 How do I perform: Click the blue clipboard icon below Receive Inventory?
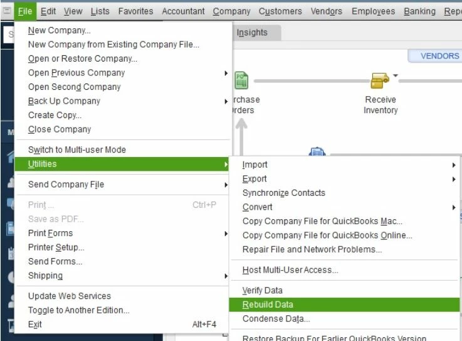click(x=317, y=151)
